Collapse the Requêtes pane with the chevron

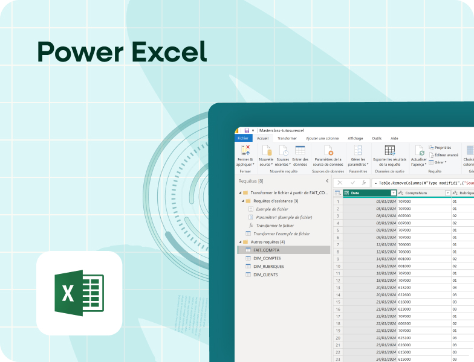[327, 181]
